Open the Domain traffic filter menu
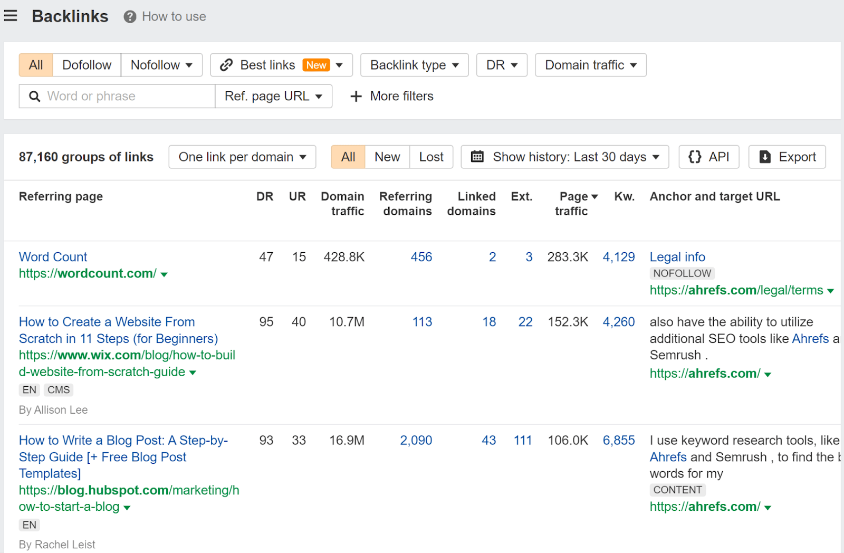The width and height of the screenshot is (844, 553). pos(590,64)
